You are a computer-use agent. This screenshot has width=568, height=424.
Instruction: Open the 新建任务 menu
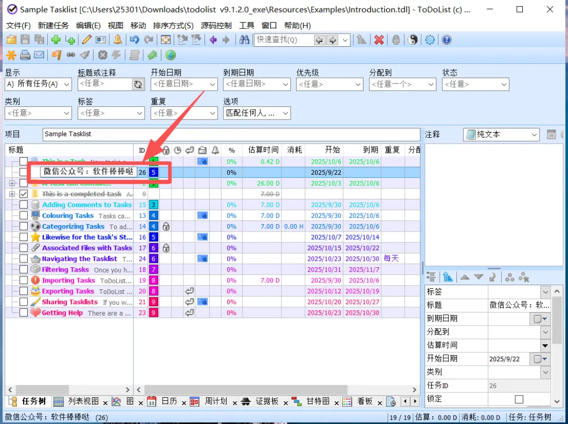[53, 25]
